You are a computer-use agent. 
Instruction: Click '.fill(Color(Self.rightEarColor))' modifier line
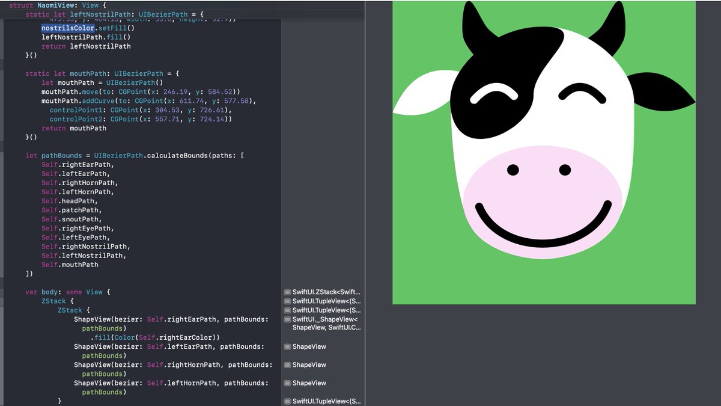click(155, 338)
